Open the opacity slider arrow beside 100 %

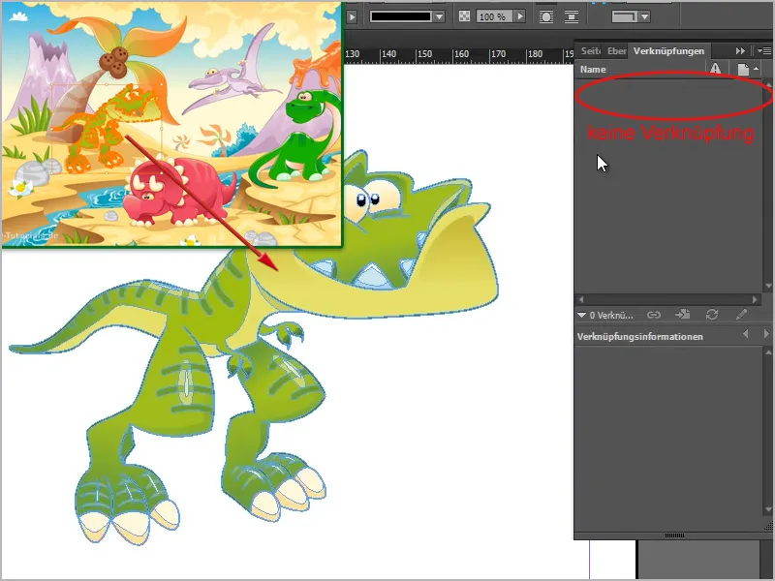coord(519,16)
